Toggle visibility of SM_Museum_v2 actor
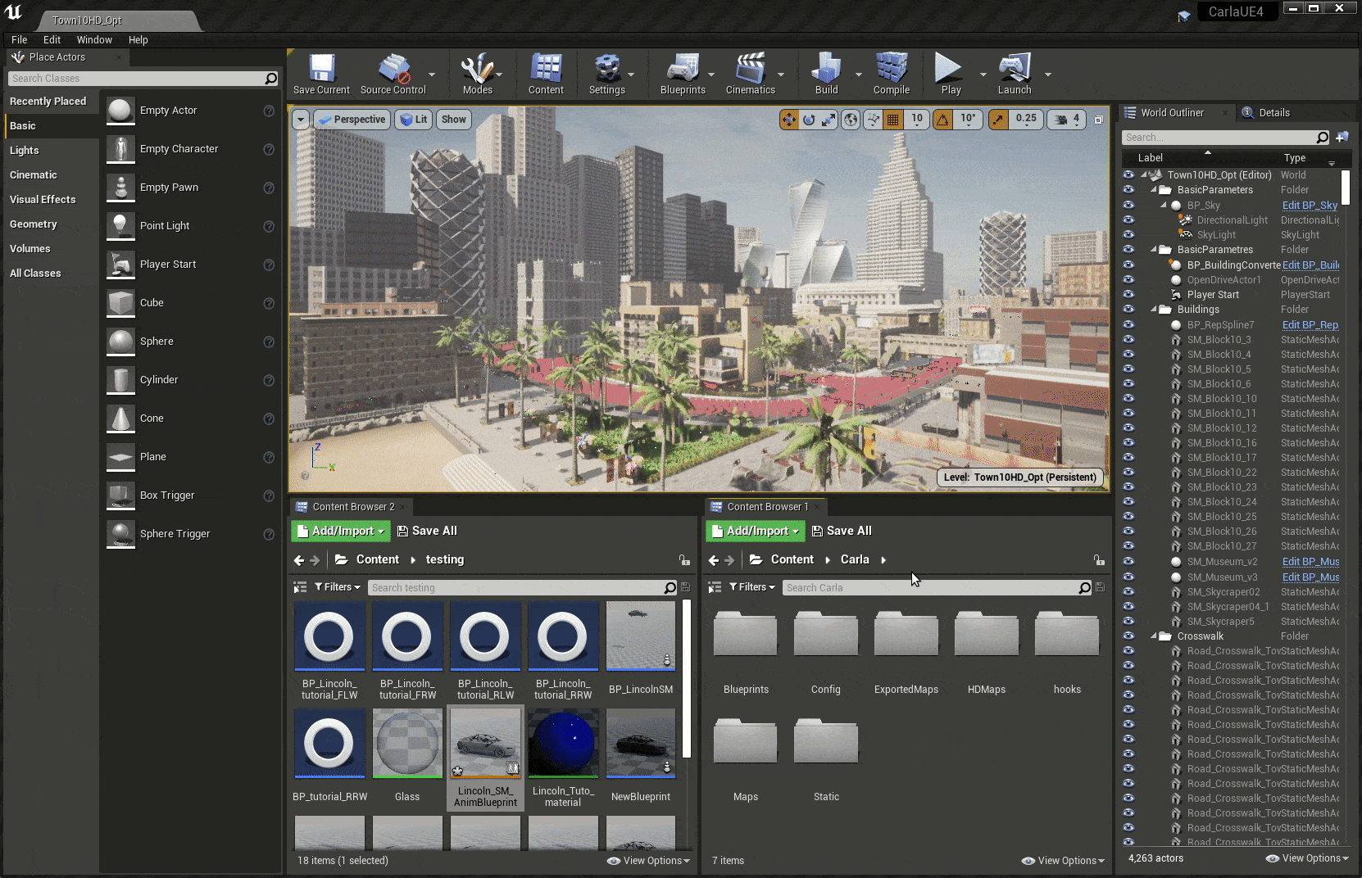The height and width of the screenshot is (878, 1362). (x=1128, y=562)
